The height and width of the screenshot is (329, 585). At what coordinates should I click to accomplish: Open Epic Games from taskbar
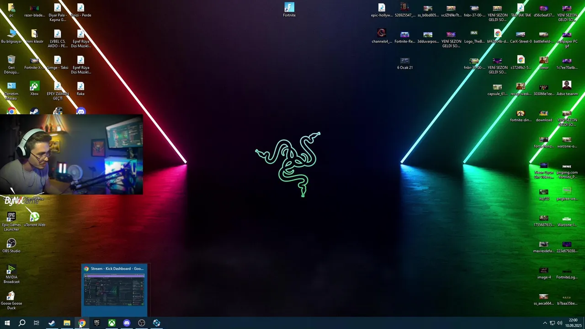pos(96,323)
